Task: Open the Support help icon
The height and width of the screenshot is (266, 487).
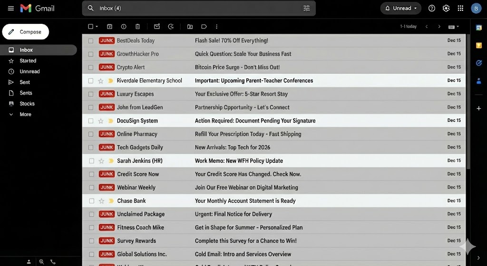Action: [432, 9]
